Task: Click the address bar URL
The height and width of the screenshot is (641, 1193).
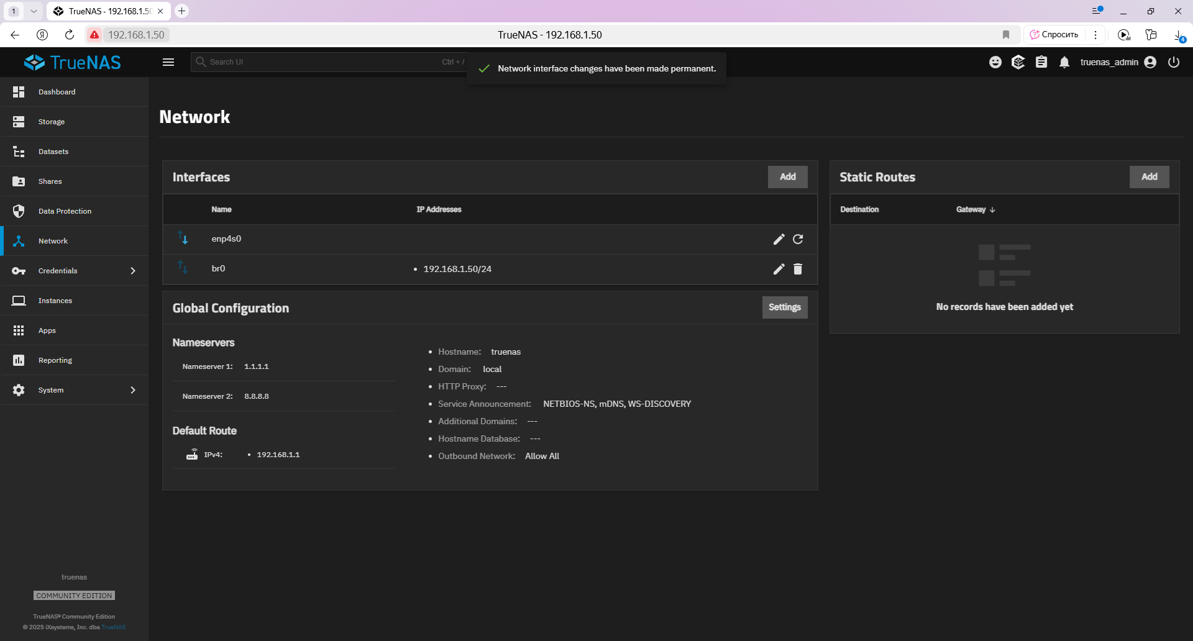Action: (136, 35)
